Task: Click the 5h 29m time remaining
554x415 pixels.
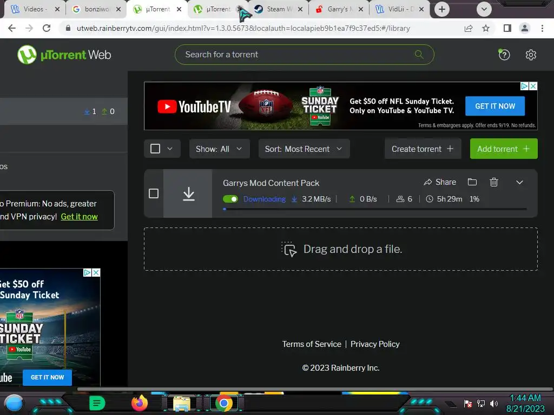Action: [x=449, y=199]
